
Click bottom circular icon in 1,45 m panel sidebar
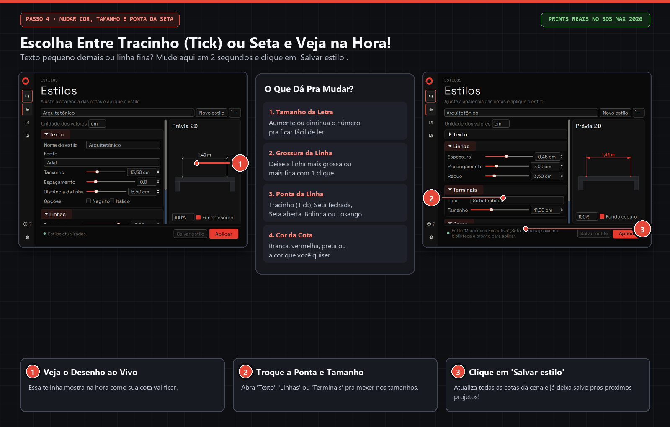431,237
